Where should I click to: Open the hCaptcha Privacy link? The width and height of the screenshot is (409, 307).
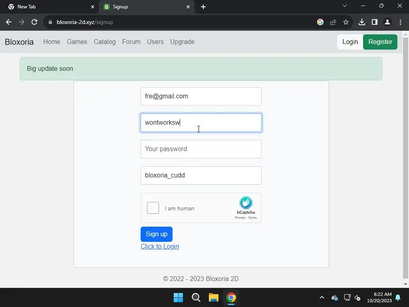[x=240, y=218]
